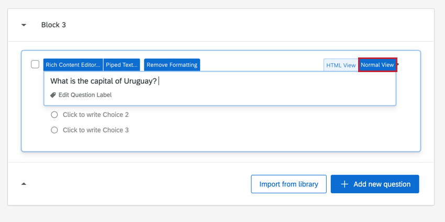Collapse Block 3 using the header arrow
The height and width of the screenshot is (222, 445).
point(24,25)
